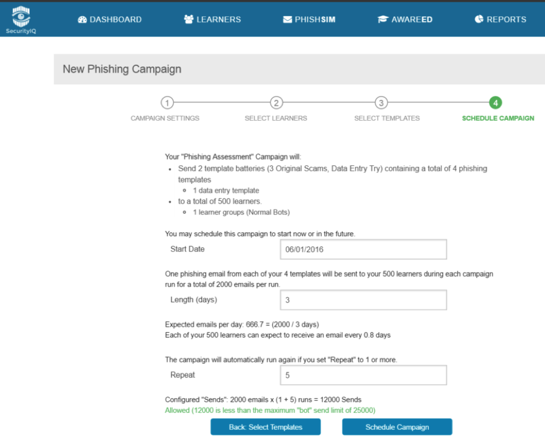
Task: Select step 4 green circle
Action: (x=495, y=103)
